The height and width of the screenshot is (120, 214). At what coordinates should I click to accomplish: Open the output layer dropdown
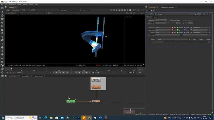[163, 32]
